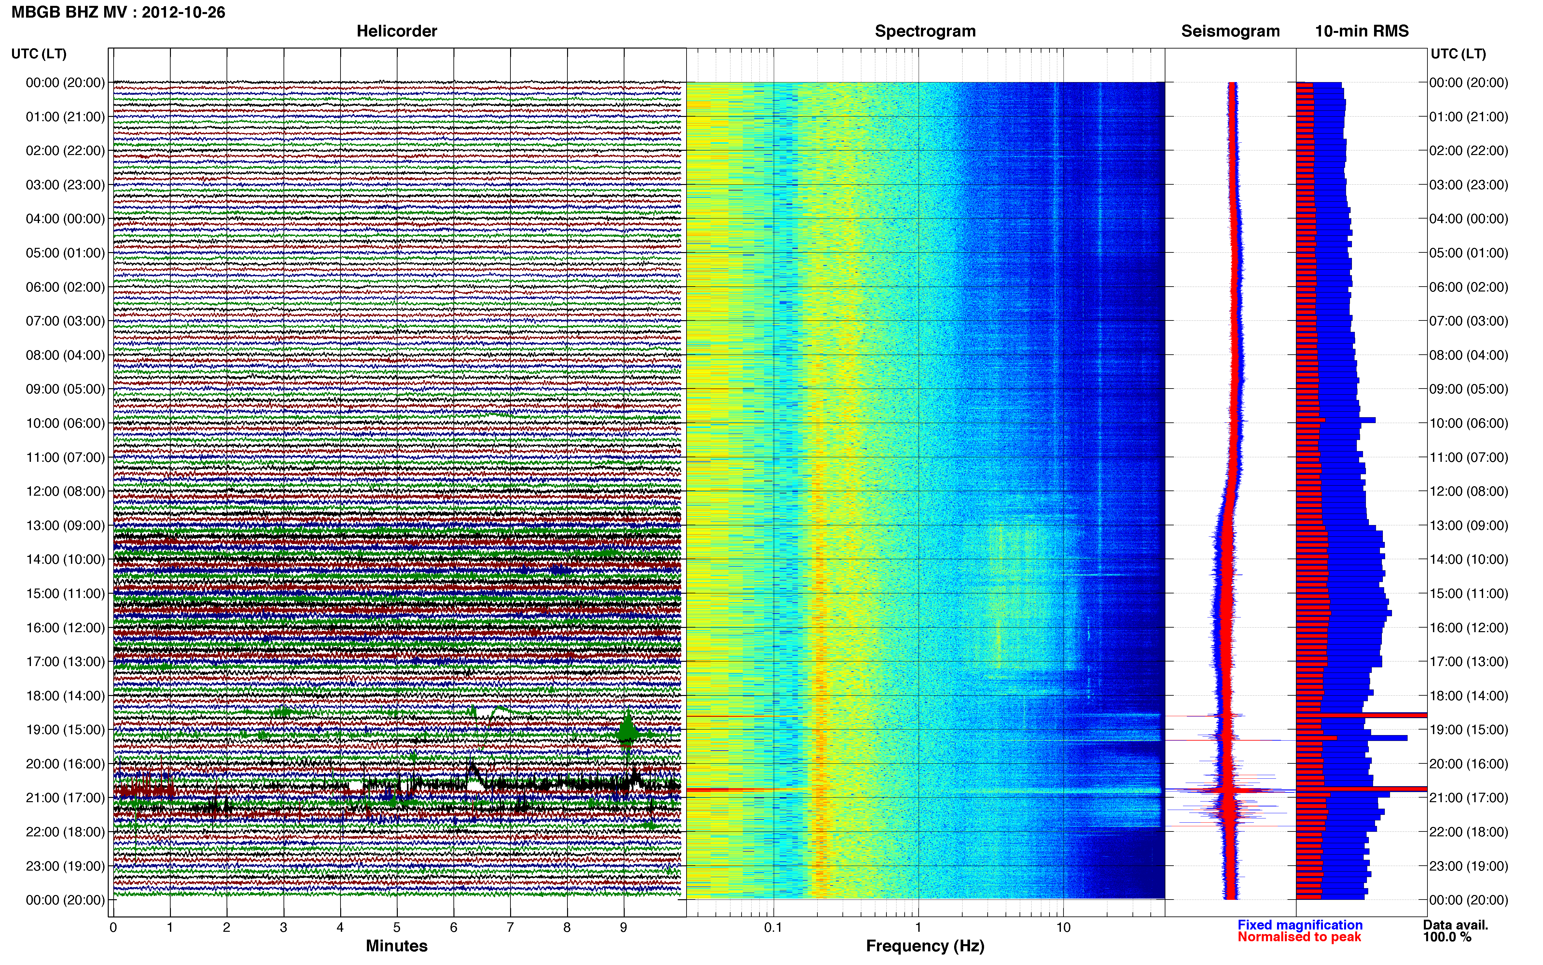1543x965 pixels.
Task: Click frequency tick label 0.1
Action: pos(773,928)
